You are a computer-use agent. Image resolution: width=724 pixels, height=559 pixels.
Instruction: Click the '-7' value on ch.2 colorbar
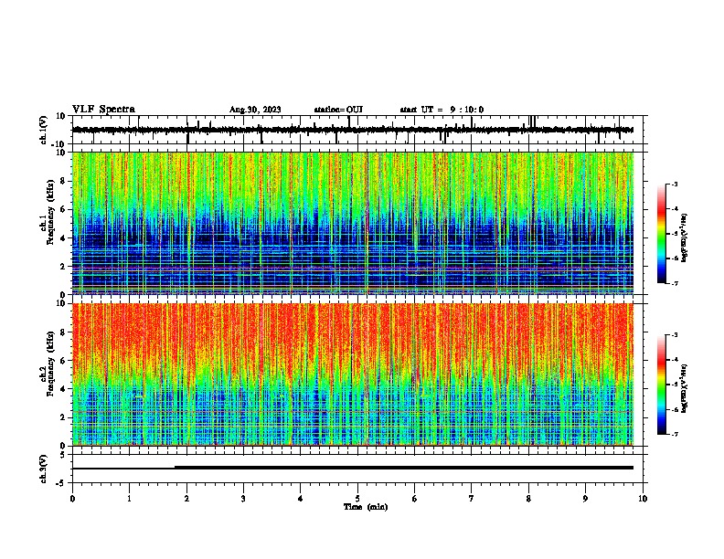(674, 434)
